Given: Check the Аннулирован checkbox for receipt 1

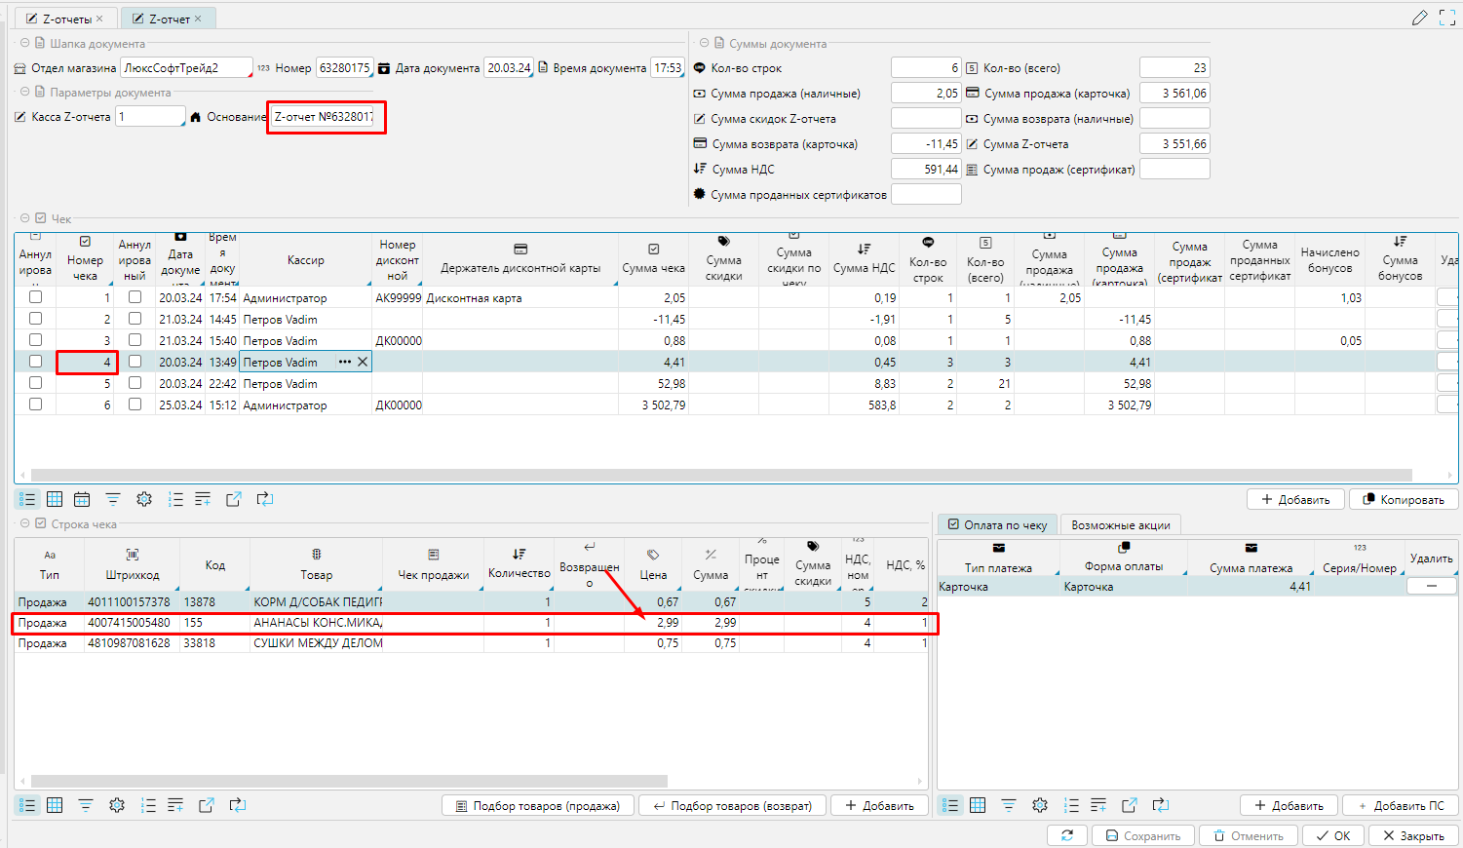Looking at the screenshot, I should point(36,297).
